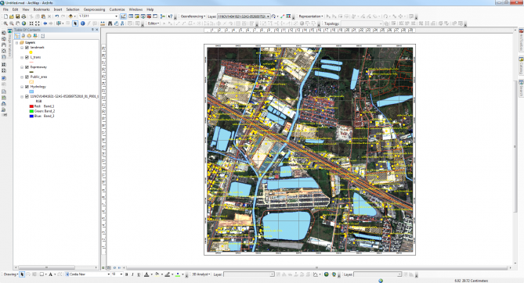Uncheck the Hydrology layer visibility

point(27,87)
